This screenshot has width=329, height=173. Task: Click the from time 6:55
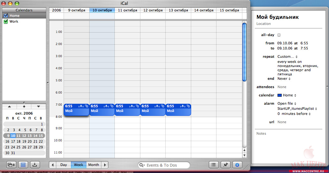(x=304, y=43)
